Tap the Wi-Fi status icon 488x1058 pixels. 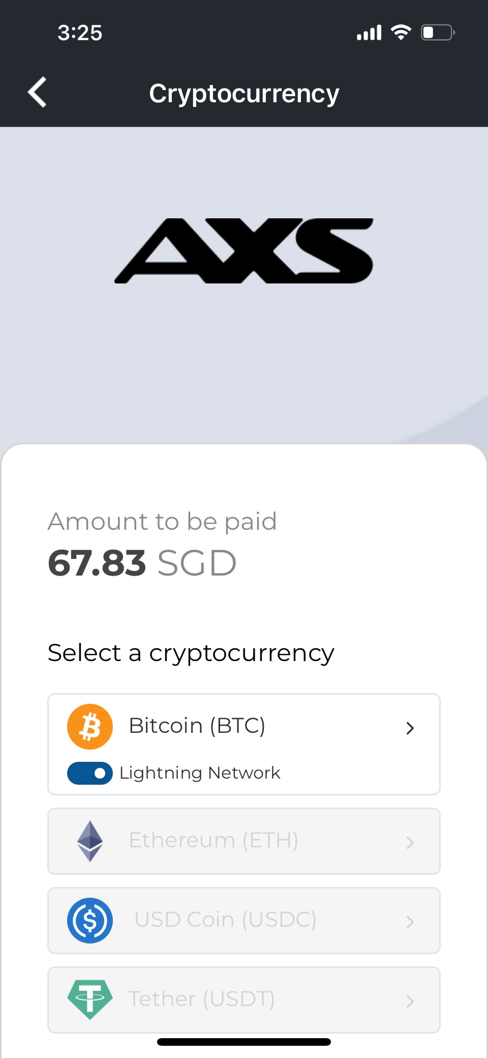coord(401,33)
